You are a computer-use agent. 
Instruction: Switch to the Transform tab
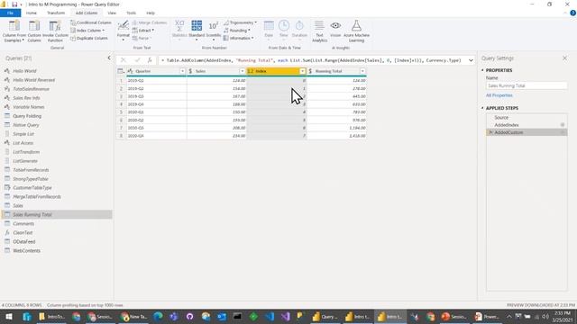tap(56, 13)
